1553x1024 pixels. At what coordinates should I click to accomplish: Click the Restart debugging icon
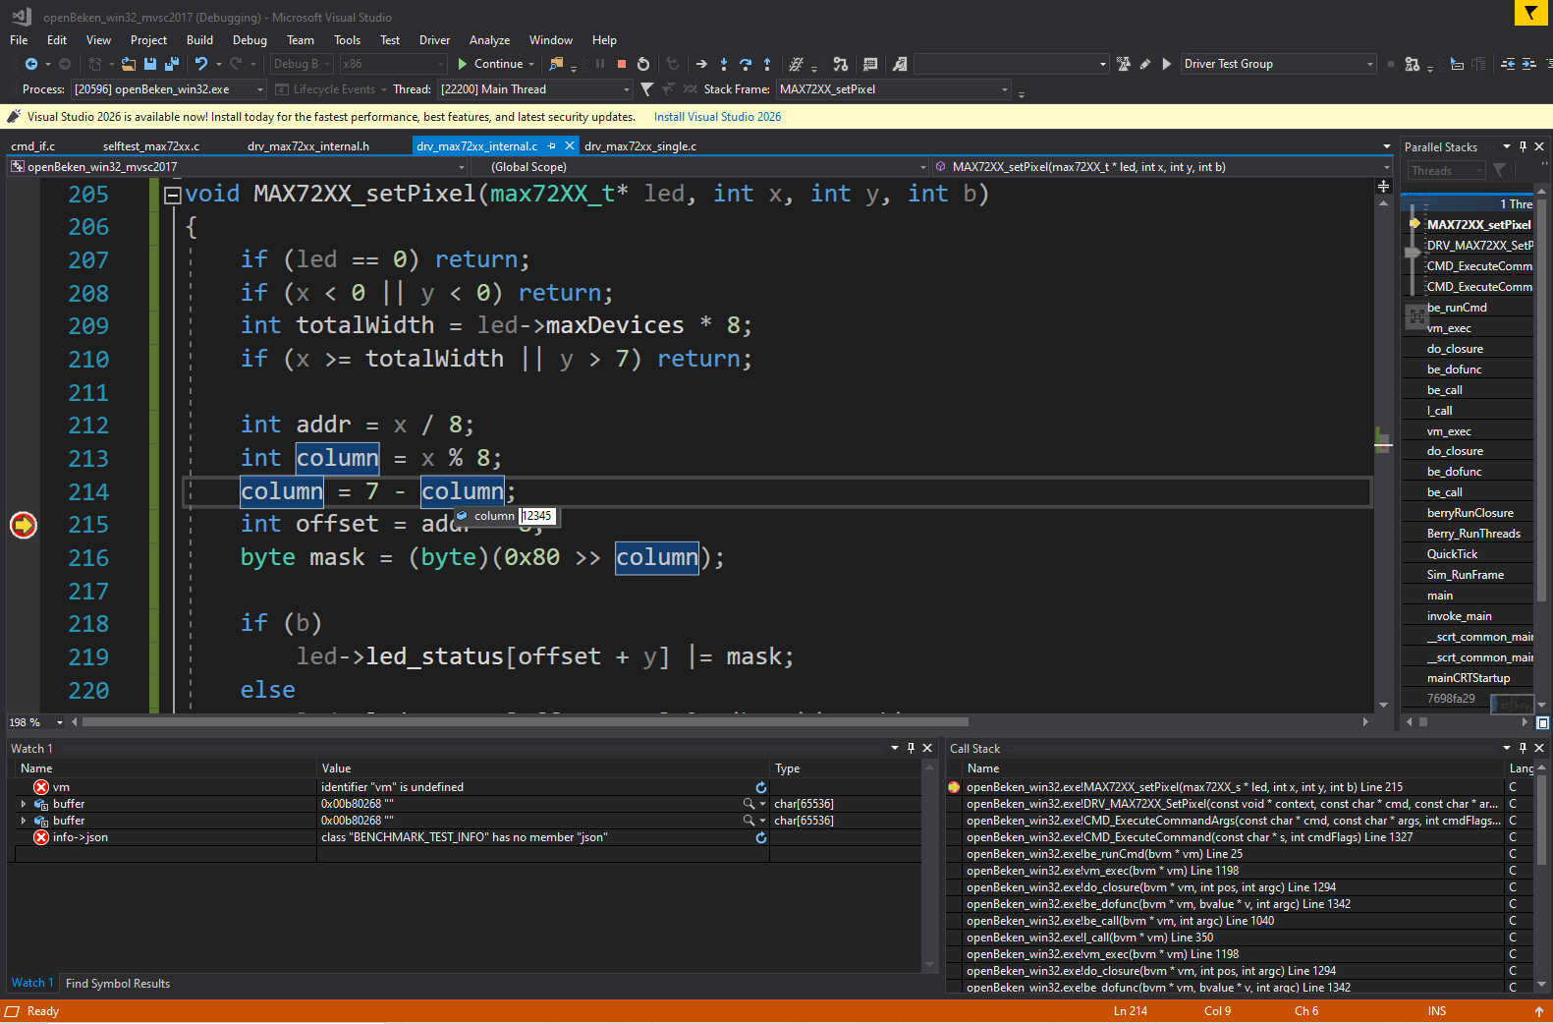(x=643, y=64)
